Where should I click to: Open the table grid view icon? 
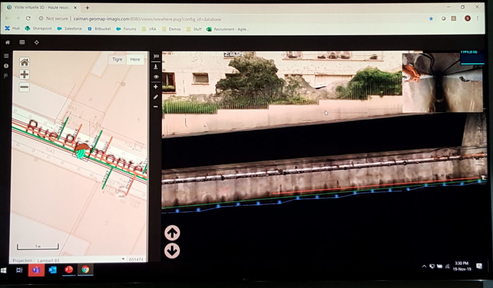[x=22, y=42]
